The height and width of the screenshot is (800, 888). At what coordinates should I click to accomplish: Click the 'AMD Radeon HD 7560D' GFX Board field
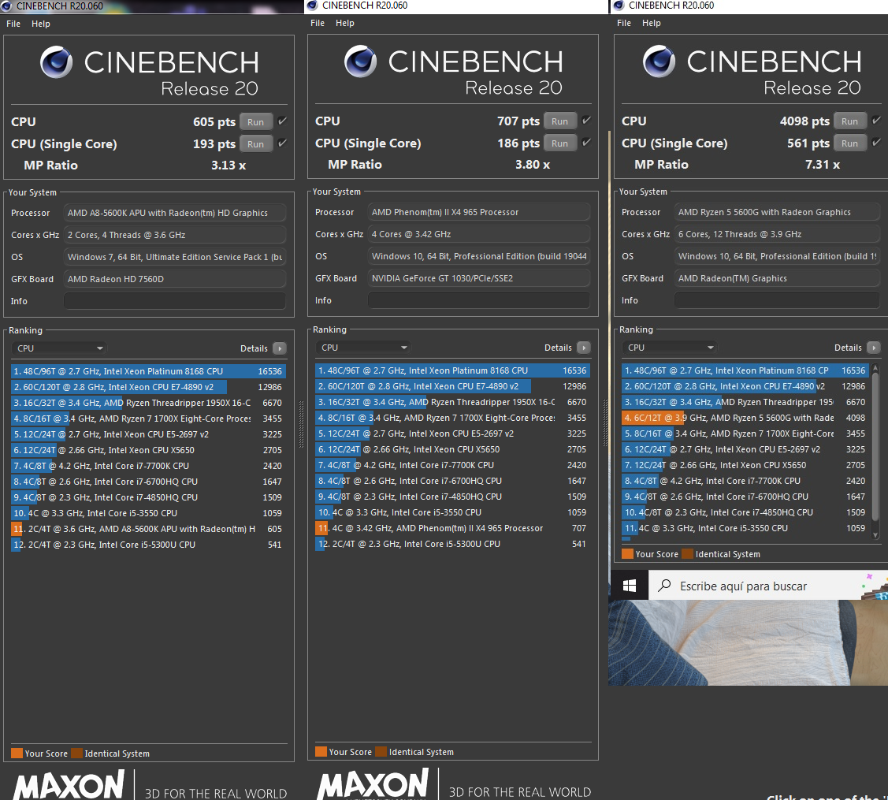coord(174,279)
